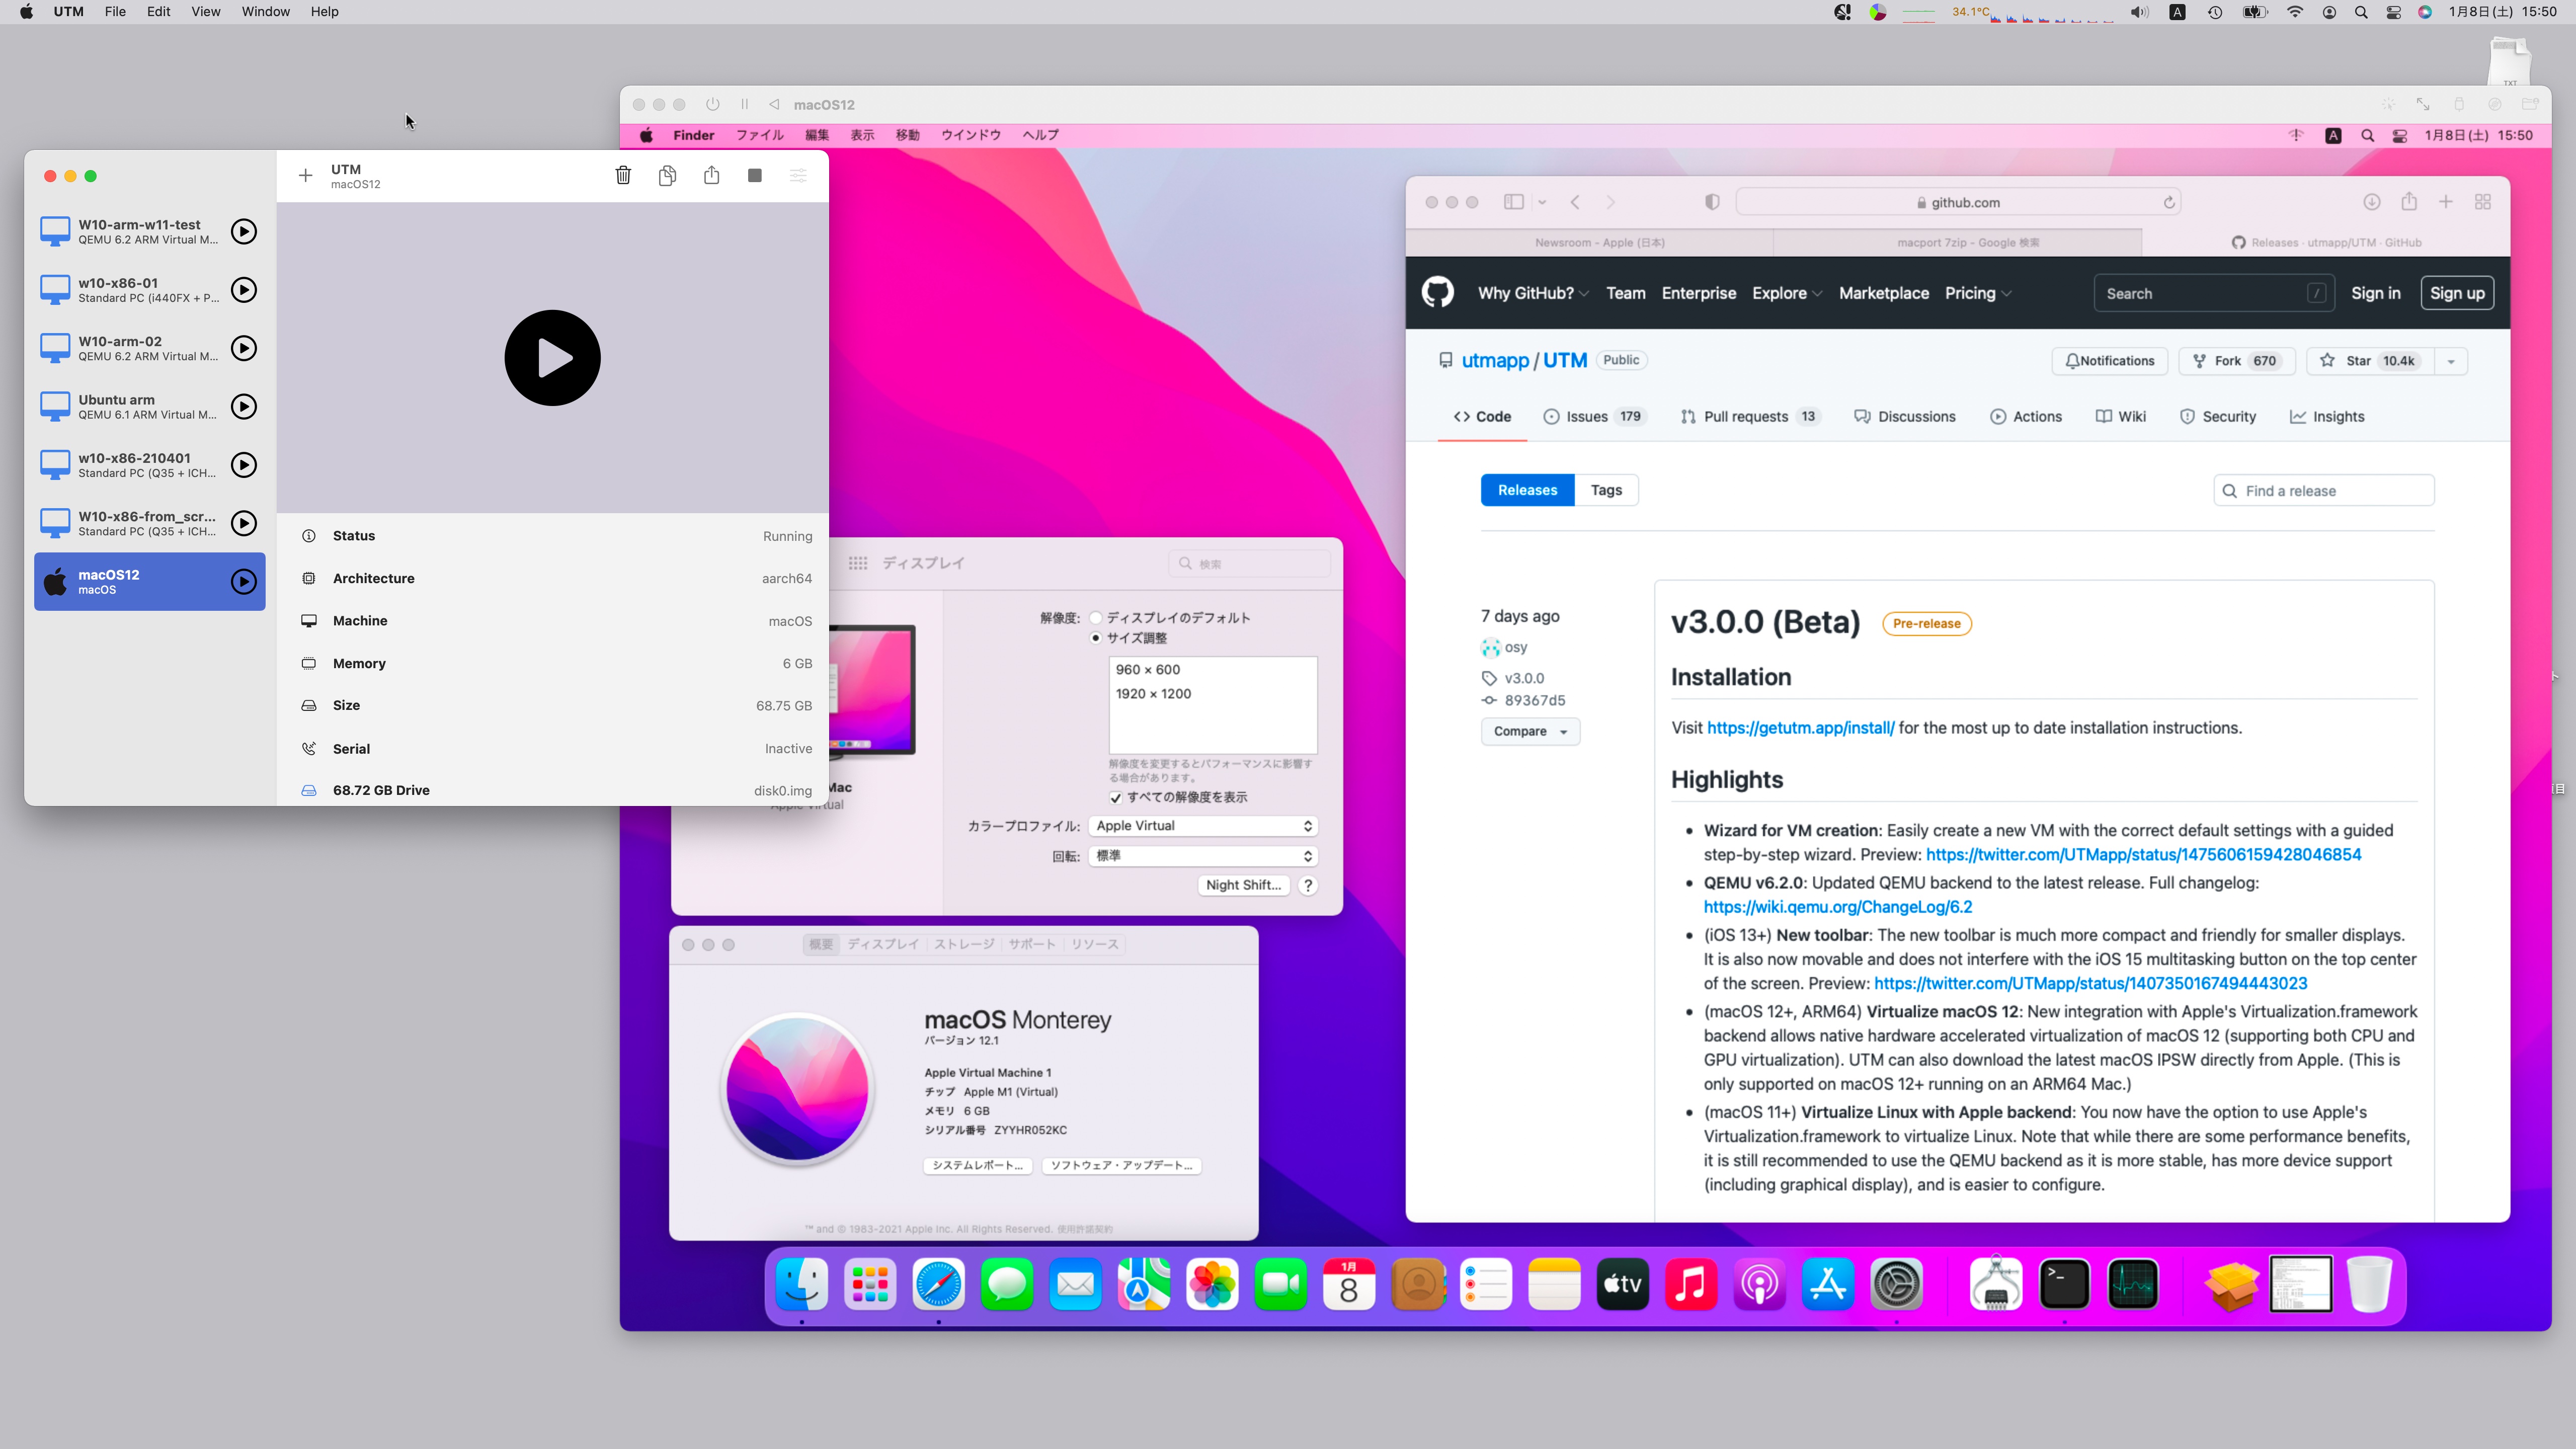Click the GitHub logo in Safari page
The image size is (2576, 1449).
click(1438, 293)
